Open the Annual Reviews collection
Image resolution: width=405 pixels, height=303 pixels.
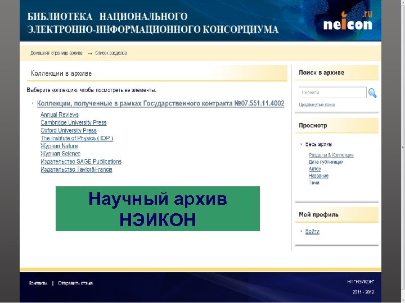click(x=60, y=114)
